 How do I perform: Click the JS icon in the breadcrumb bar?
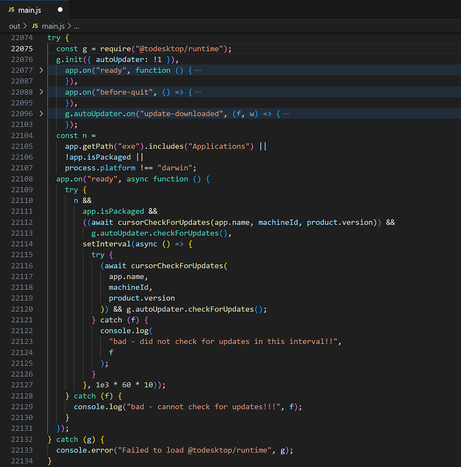[35, 26]
